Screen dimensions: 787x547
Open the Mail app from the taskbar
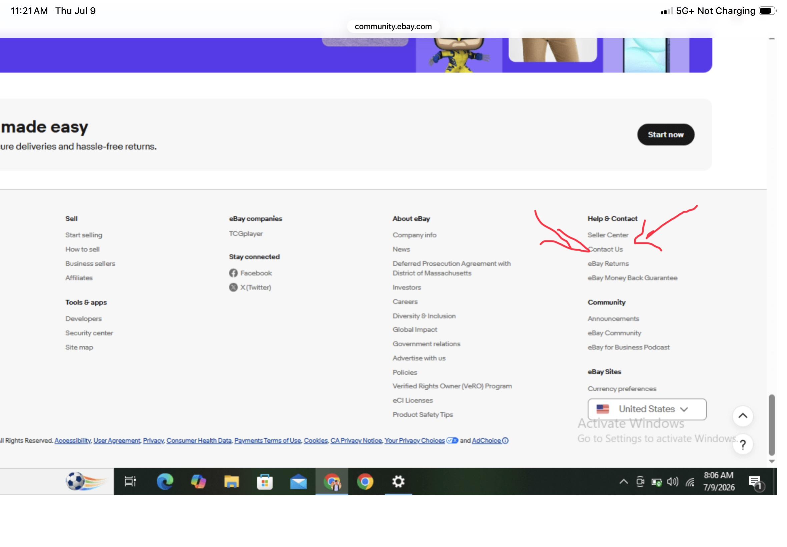[298, 482]
